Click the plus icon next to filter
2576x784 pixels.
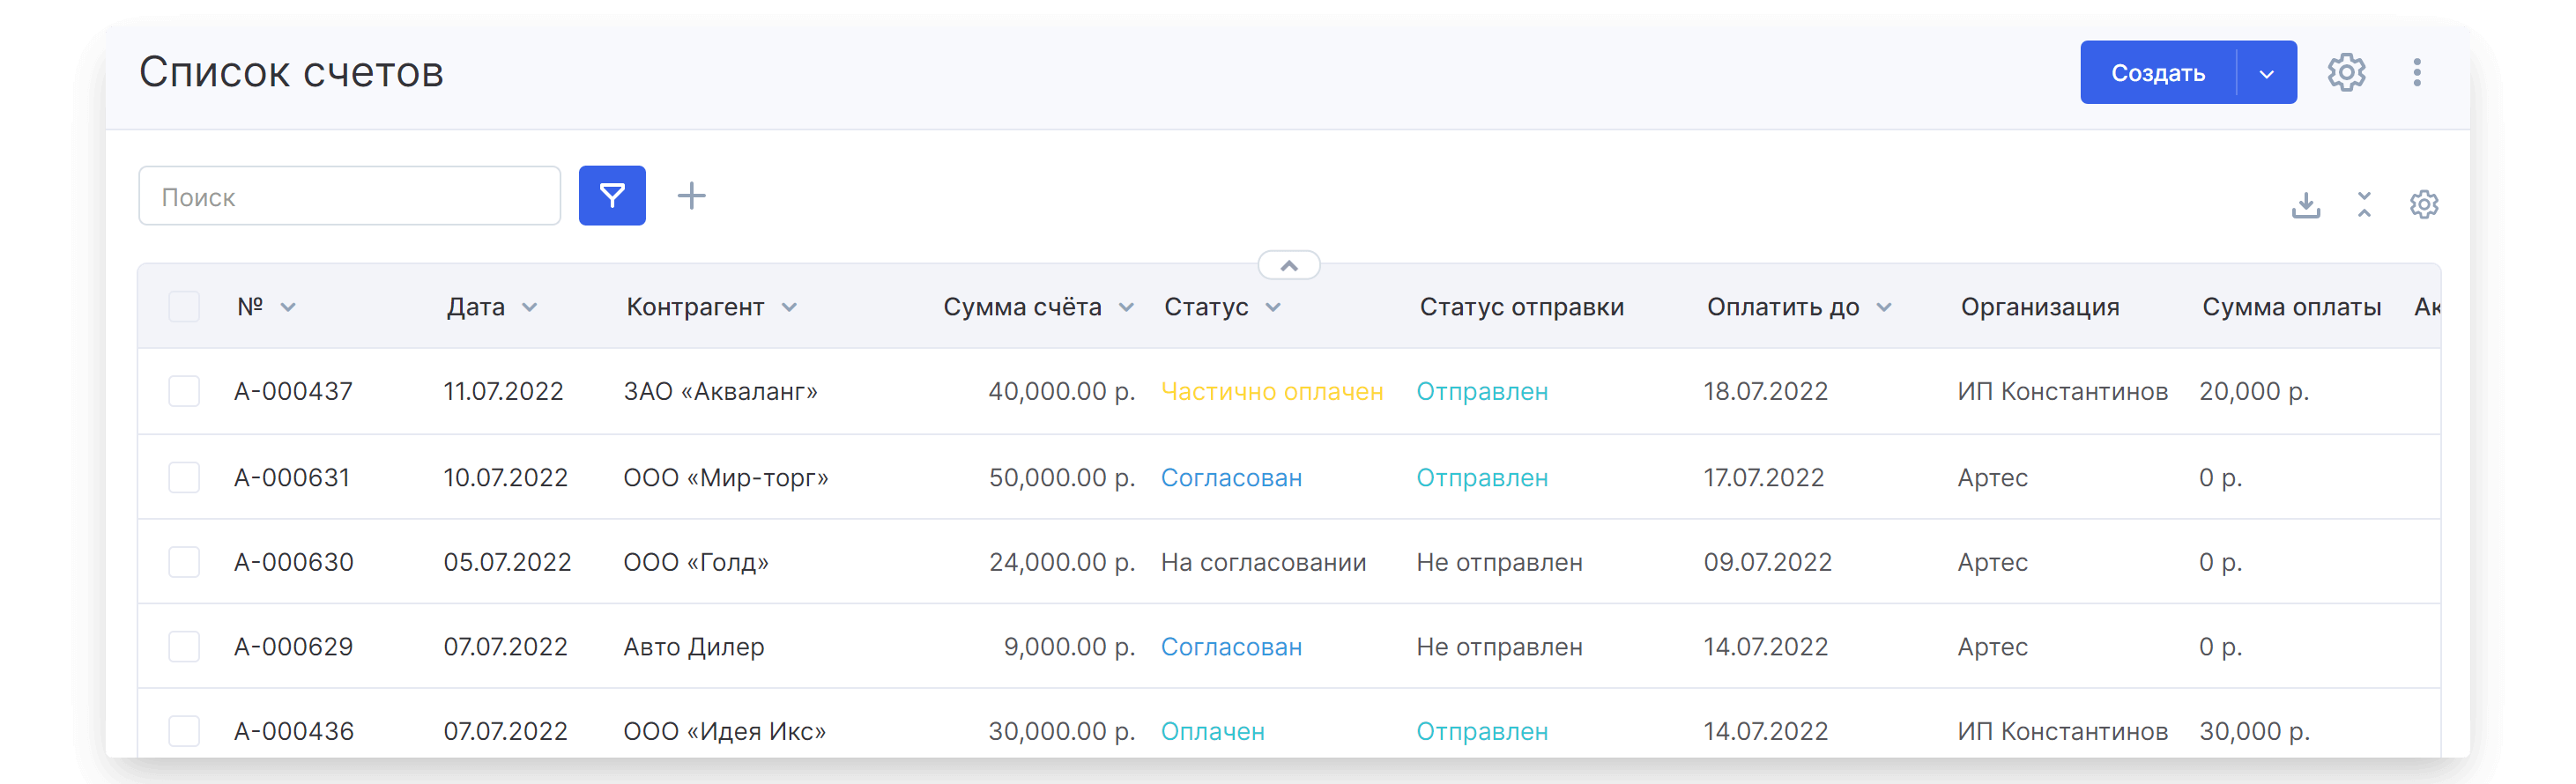click(x=691, y=196)
